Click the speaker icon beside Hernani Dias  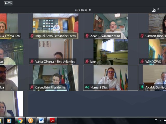tap(87, 87)
